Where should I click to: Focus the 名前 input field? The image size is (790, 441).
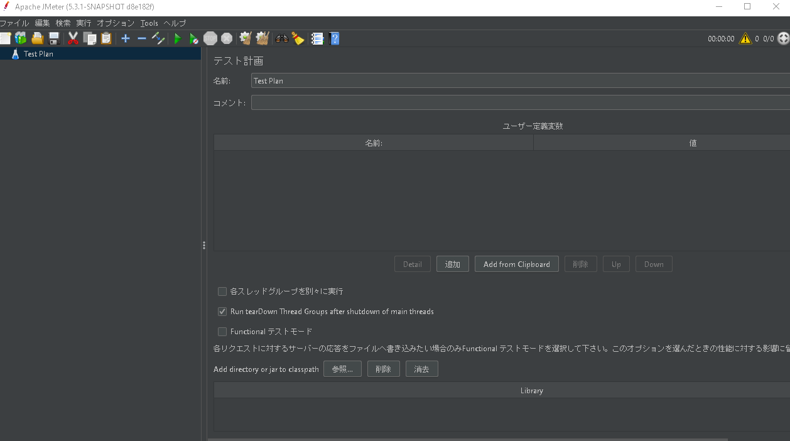pos(521,81)
